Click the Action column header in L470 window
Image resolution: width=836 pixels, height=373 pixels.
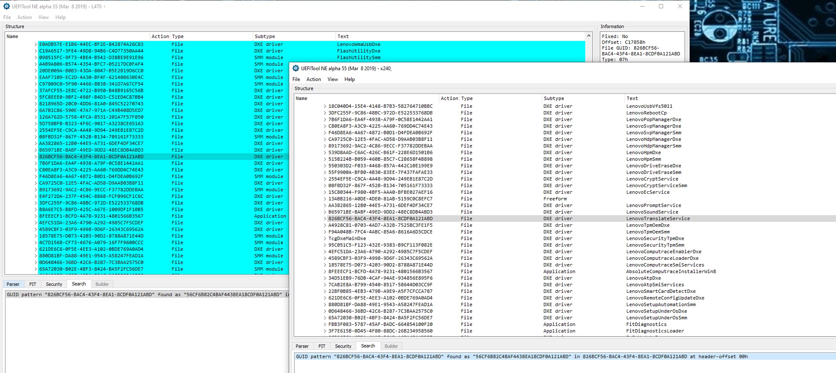tap(160, 36)
